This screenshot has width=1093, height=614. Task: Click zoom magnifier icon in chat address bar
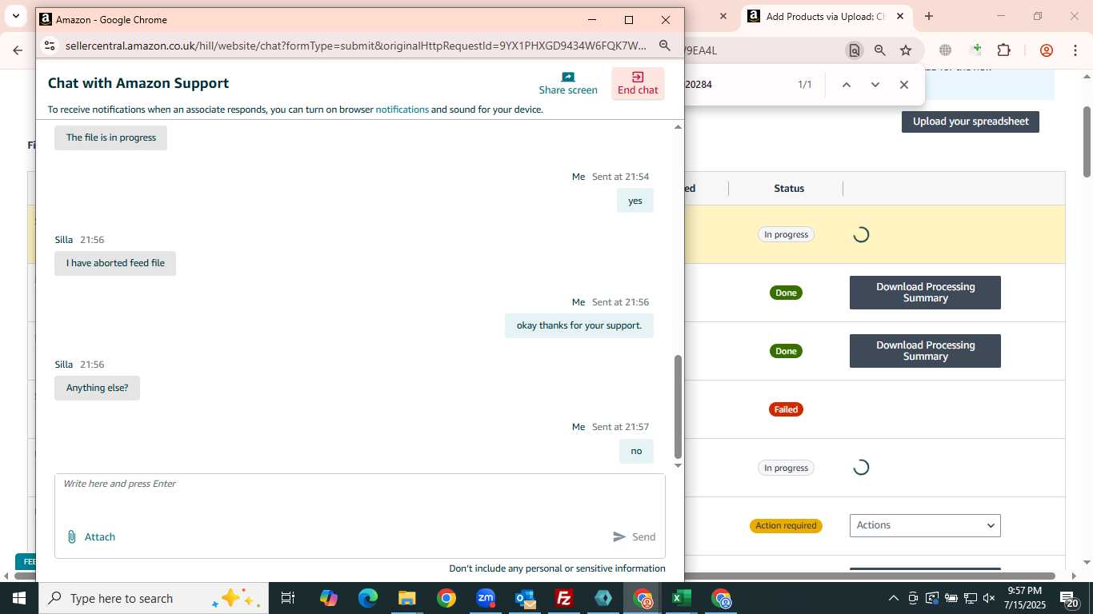point(664,46)
